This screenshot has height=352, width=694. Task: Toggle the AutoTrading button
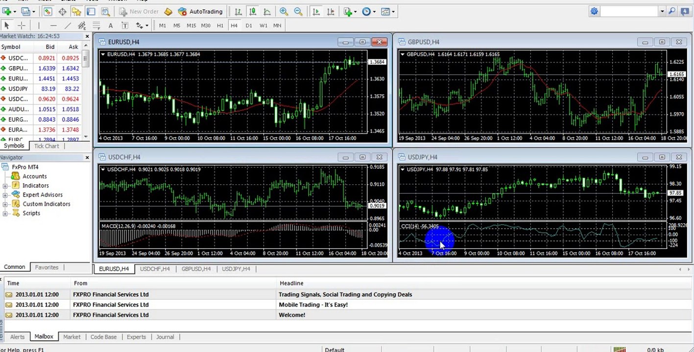point(201,11)
